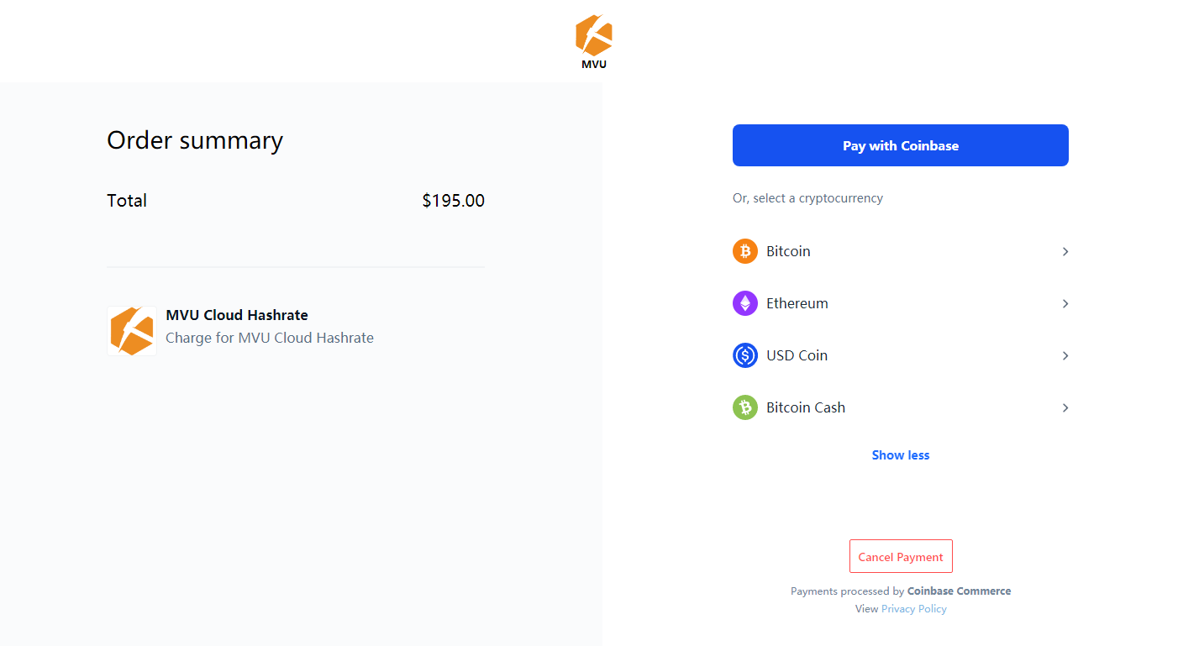Click the MVU Cloud Hashrate title
Viewport: 1199px width, 646px height.
point(237,315)
